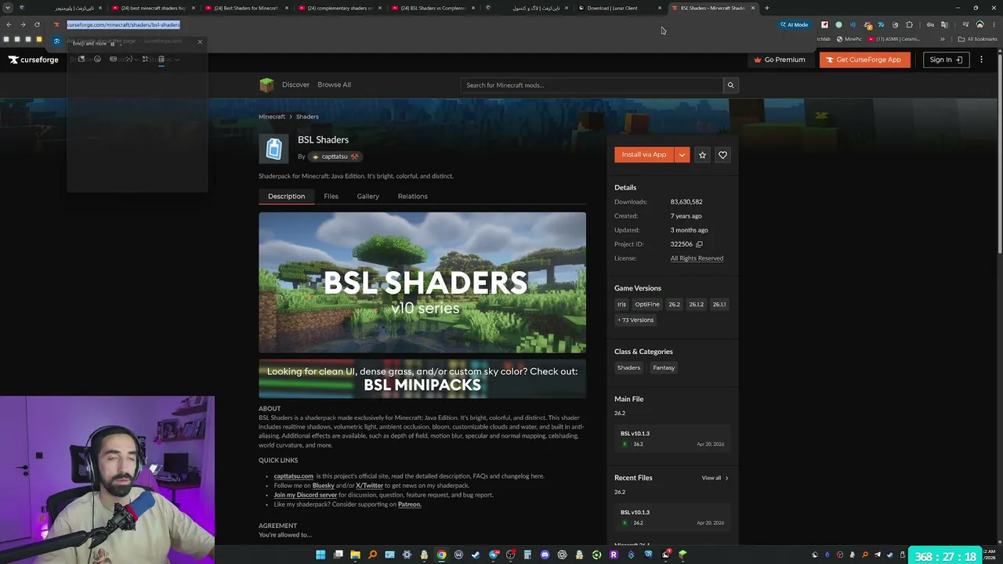Open the taskbar Settings gear
This screenshot has width=1003, height=564.
(x=407, y=555)
